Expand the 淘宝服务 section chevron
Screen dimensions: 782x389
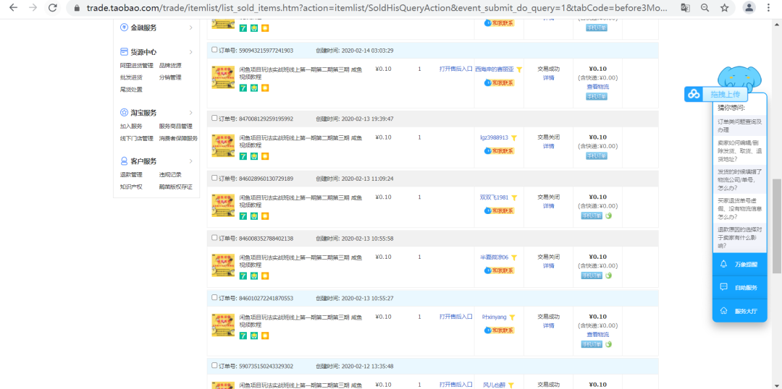191,113
